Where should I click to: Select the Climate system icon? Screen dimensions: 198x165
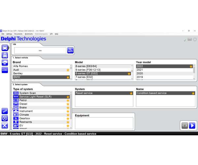pyautogui.click(x=16, y=115)
